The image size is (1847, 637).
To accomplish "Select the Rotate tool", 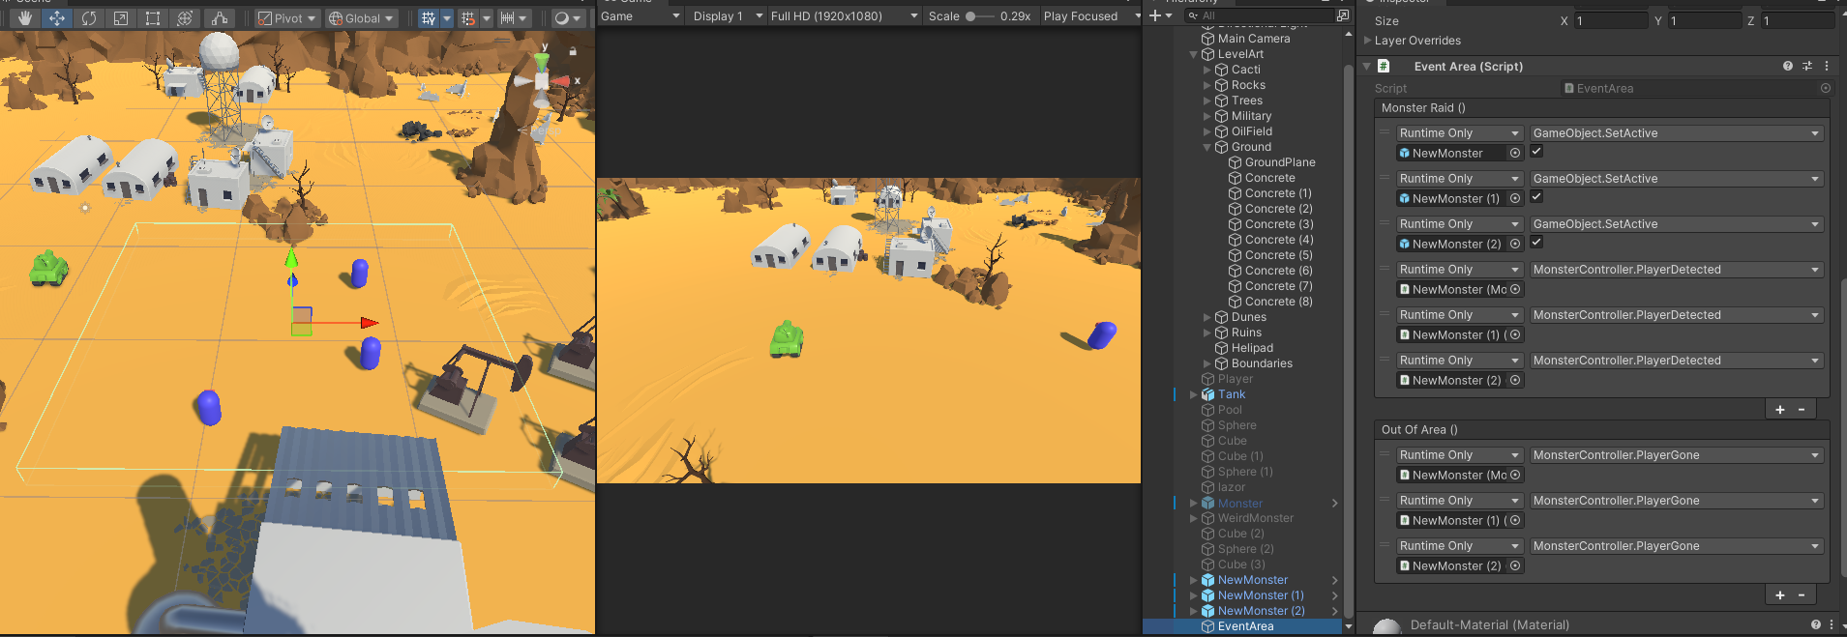I will point(89,17).
